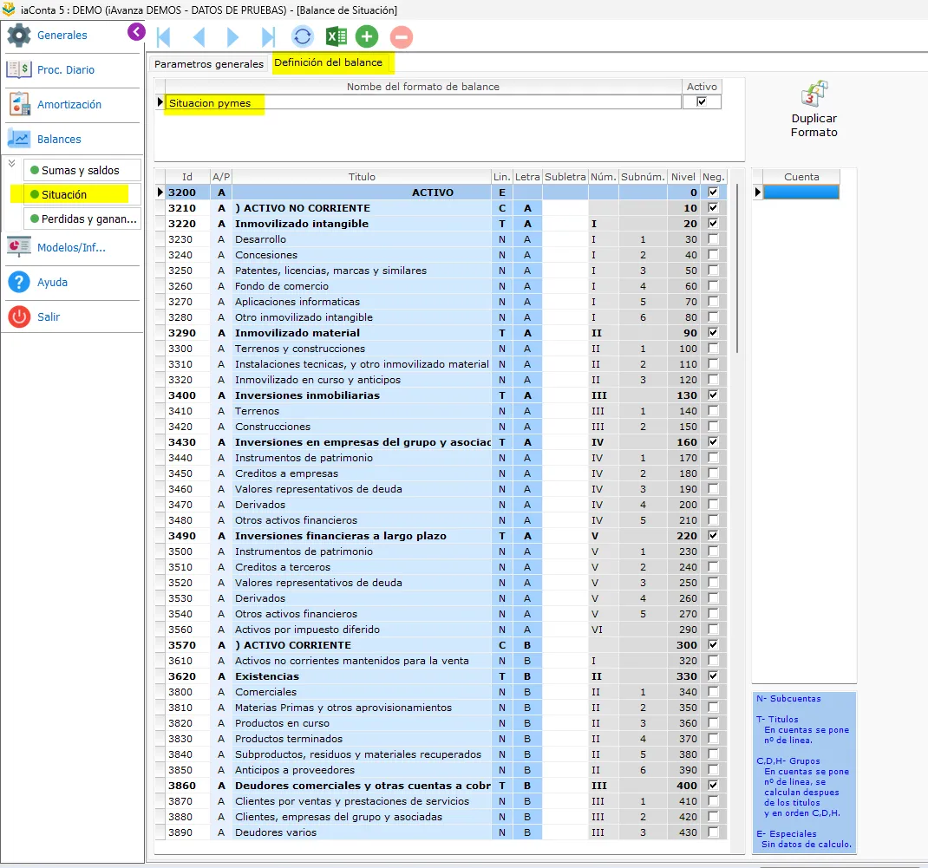The height and width of the screenshot is (868, 928).
Task: Click the Salir power icon
Action: (19, 317)
